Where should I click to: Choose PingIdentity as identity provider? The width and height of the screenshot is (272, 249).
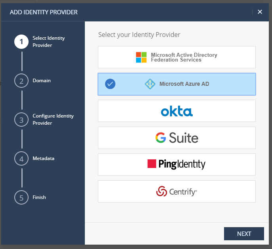pyautogui.click(x=176, y=164)
